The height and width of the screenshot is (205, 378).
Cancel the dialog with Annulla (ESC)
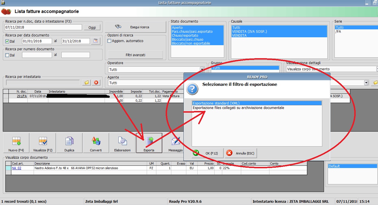241,153
